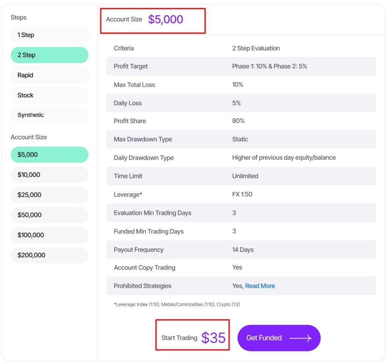The width and height of the screenshot is (387, 364).
Task: Select the $100,000 account size
Action: (x=50, y=235)
